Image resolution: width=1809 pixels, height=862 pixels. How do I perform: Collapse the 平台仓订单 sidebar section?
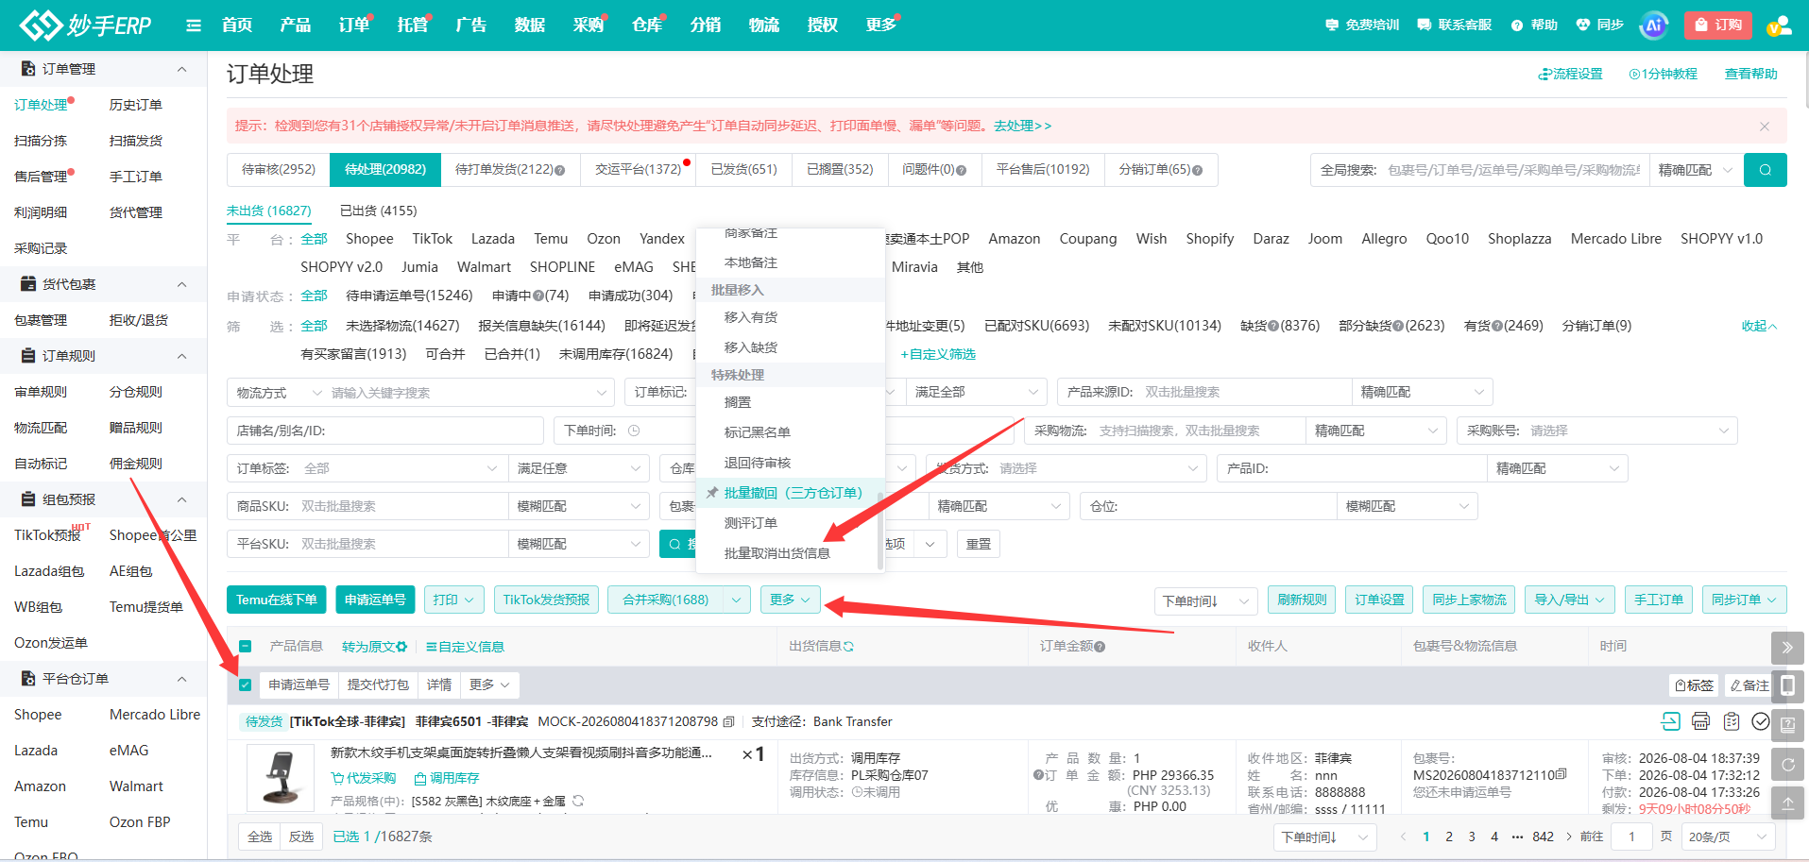[x=182, y=679]
